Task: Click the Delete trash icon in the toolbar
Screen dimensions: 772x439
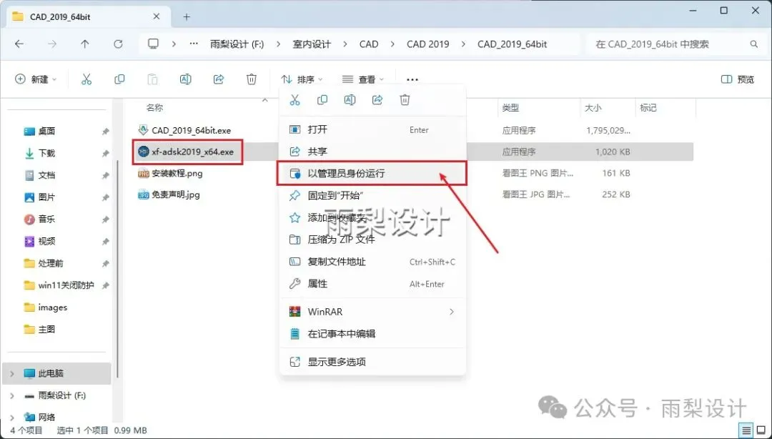Action: click(252, 79)
